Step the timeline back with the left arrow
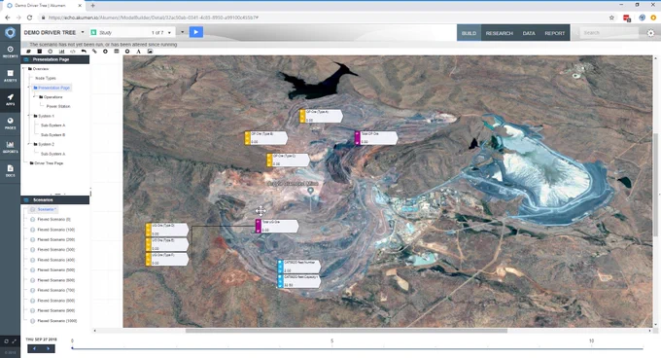The image size is (661, 358). click(34, 348)
